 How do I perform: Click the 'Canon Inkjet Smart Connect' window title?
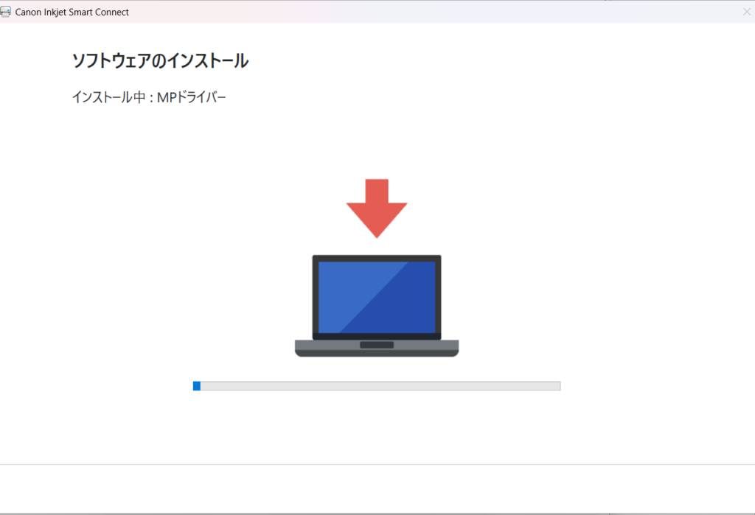click(x=72, y=12)
